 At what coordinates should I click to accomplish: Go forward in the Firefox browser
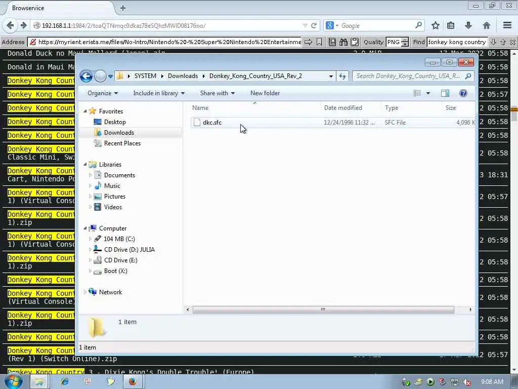click(x=23, y=25)
